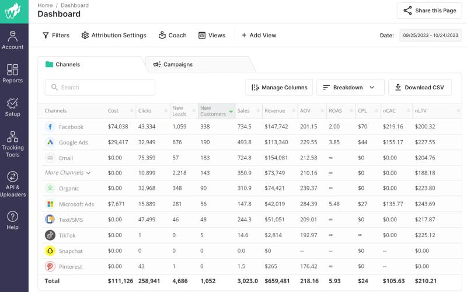Open the Account sidebar icon
Image resolution: width=467 pixels, height=292 pixels.
12,40
